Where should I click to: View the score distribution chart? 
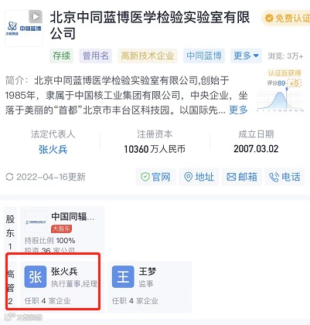pos(281,99)
